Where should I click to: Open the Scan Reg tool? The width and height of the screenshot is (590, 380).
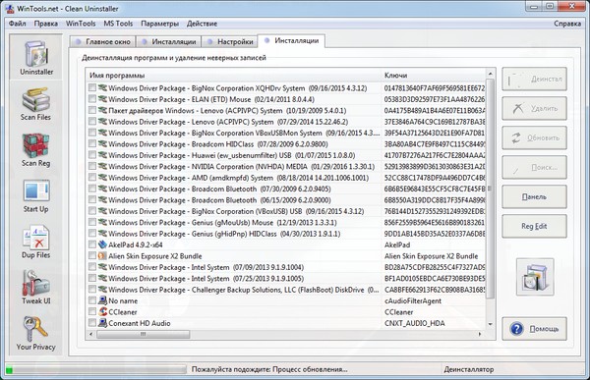coord(36,149)
